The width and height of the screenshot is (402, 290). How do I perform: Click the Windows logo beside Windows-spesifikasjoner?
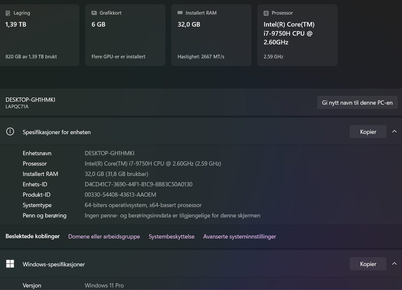click(x=10, y=264)
